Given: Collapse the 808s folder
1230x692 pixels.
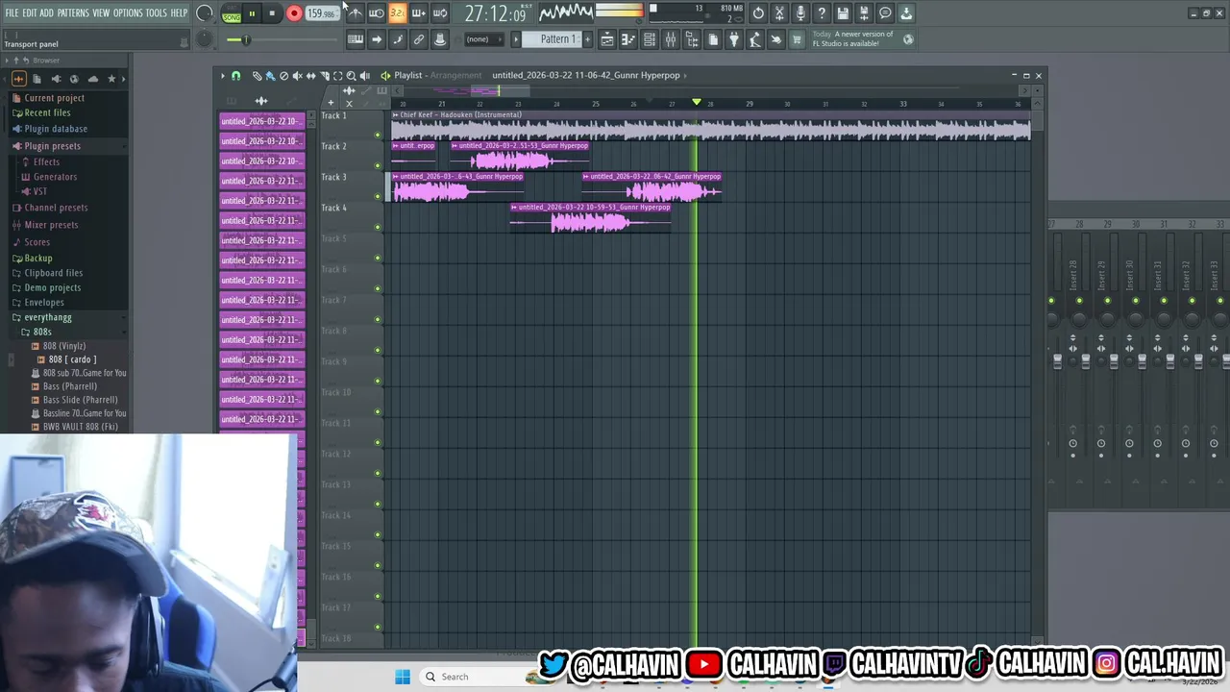Looking at the screenshot, I should [42, 332].
